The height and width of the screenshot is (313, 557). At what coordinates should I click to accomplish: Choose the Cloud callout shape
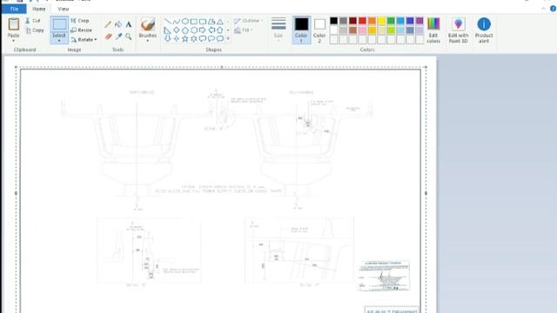[x=220, y=38]
